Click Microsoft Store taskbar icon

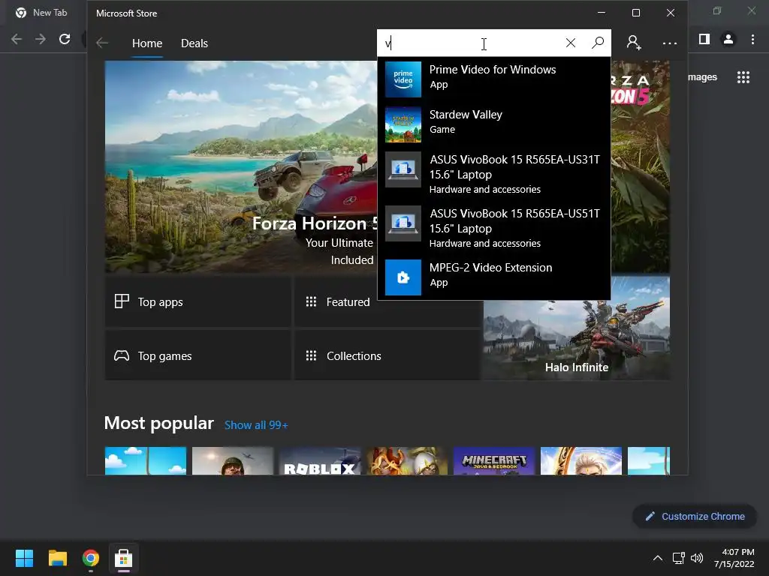[x=124, y=558]
